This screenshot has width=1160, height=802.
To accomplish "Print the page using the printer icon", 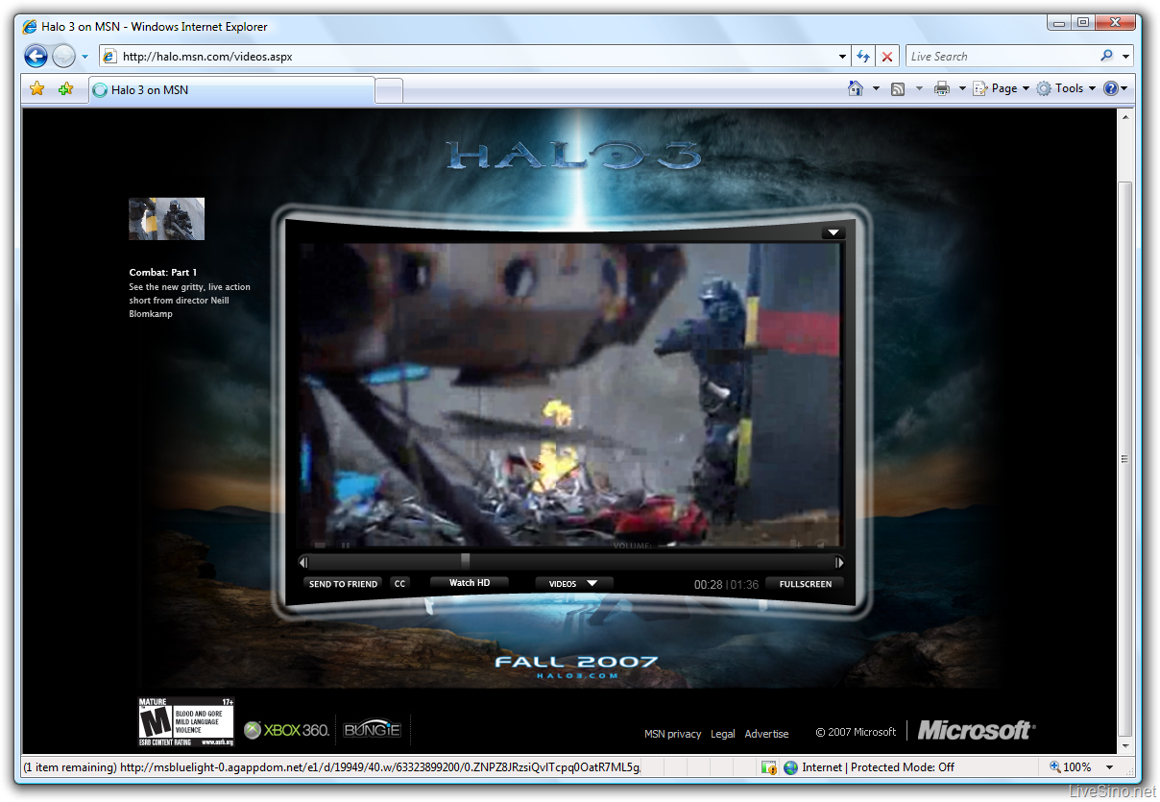I will [x=941, y=88].
